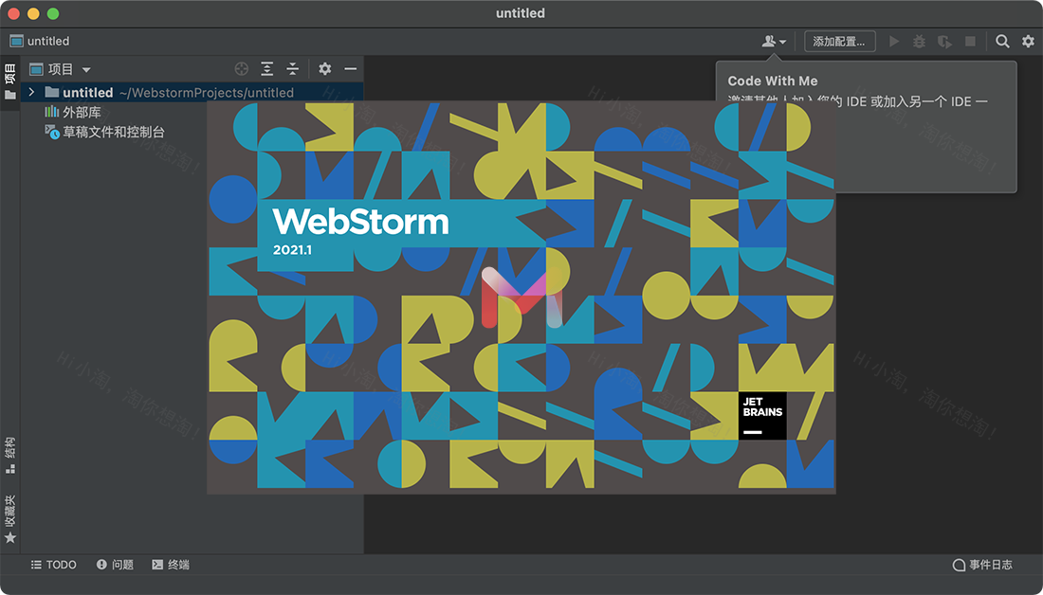Open the 终端 (Terminal) tab
The width and height of the screenshot is (1043, 595).
tap(171, 565)
